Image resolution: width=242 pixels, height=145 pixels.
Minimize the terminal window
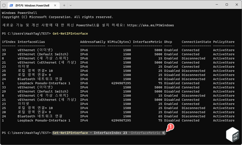coord(217,5)
